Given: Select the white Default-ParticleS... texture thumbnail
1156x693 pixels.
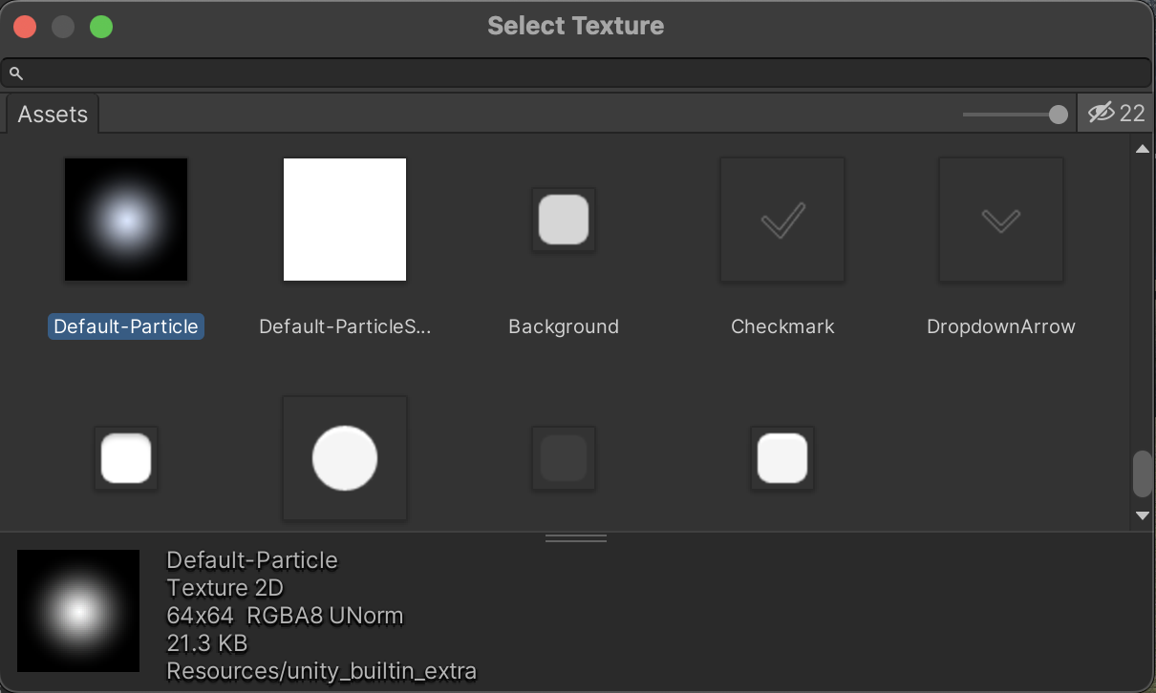Looking at the screenshot, I should [345, 220].
